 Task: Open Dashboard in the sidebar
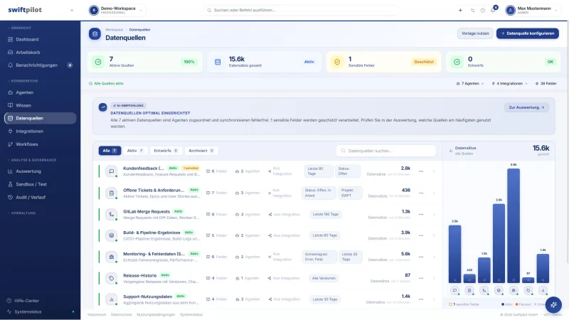pyautogui.click(x=40, y=39)
